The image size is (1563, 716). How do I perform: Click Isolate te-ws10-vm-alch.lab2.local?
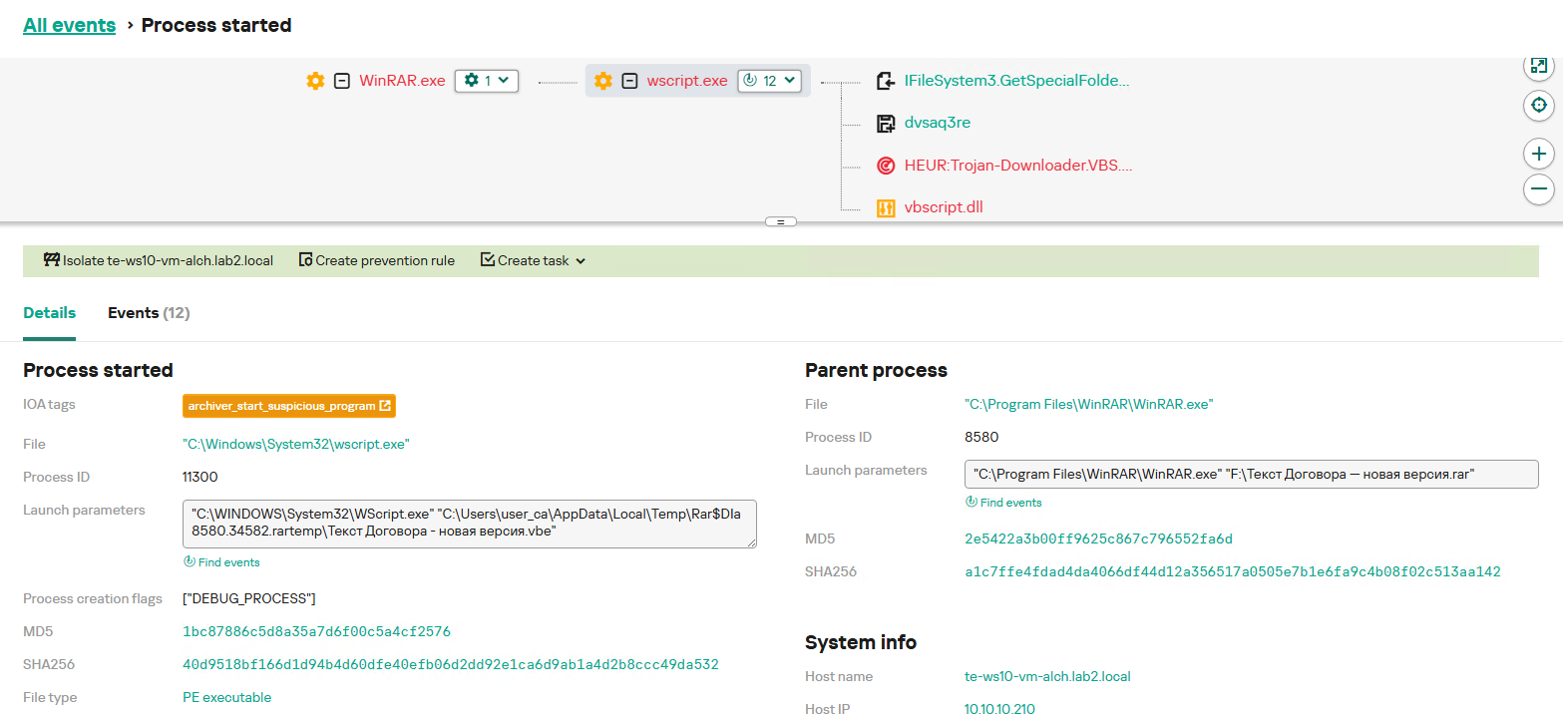pyautogui.click(x=159, y=261)
